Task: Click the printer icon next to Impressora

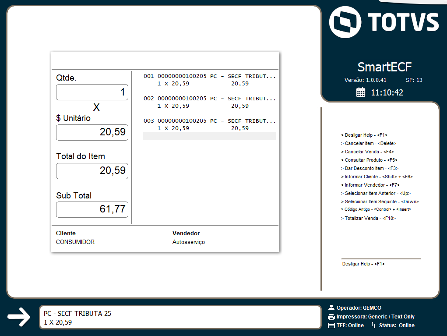Action: [331, 317]
